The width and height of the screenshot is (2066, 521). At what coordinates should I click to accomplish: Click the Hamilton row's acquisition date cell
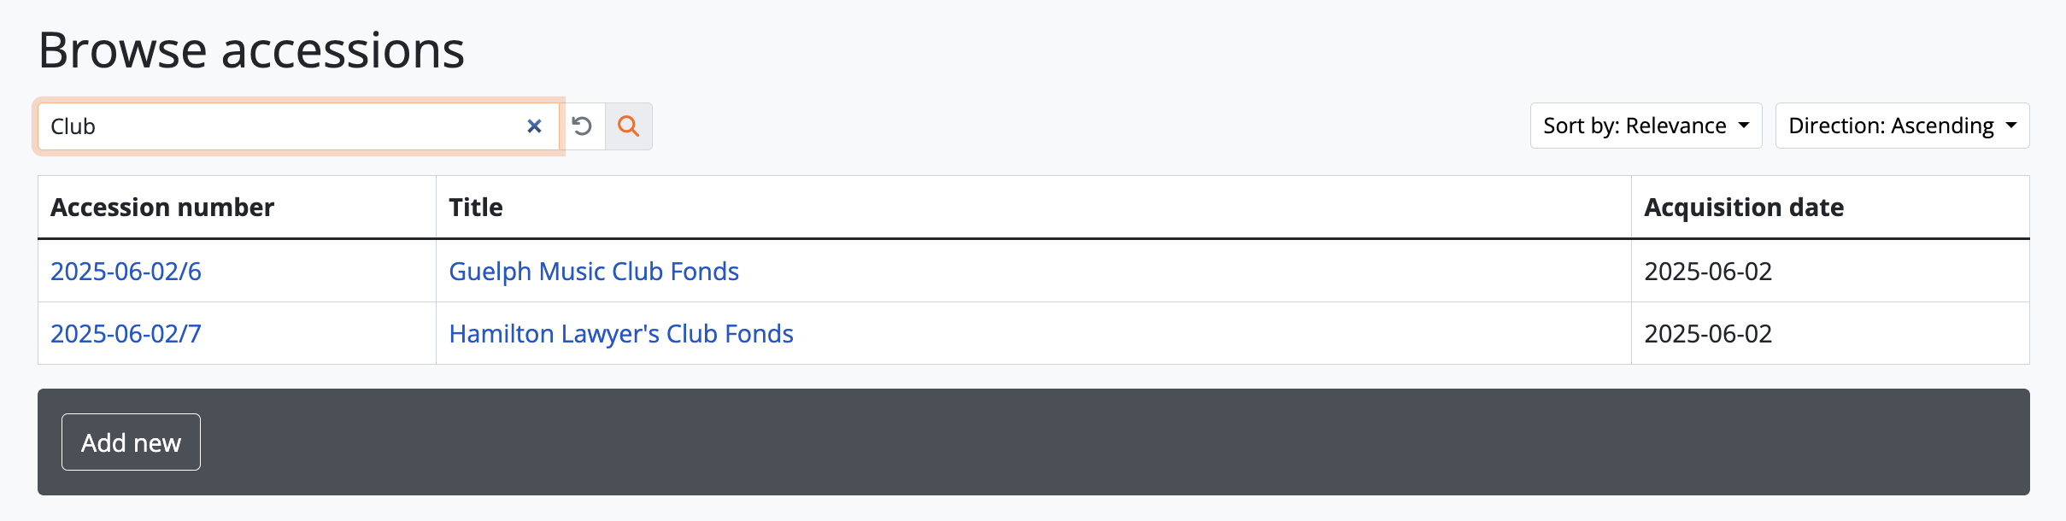point(1708,334)
